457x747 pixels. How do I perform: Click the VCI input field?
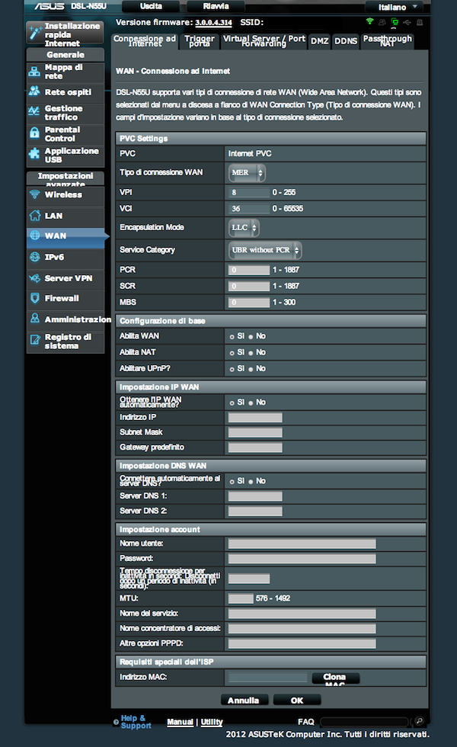point(249,209)
